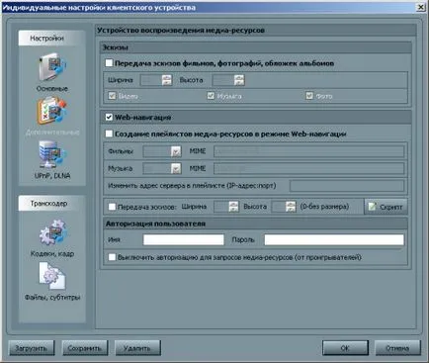Click the Удалить button
Screen dimensions: 429x363
tap(137, 348)
